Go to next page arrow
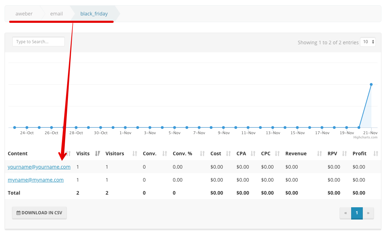This screenshot has width=386, height=235. 368,213
